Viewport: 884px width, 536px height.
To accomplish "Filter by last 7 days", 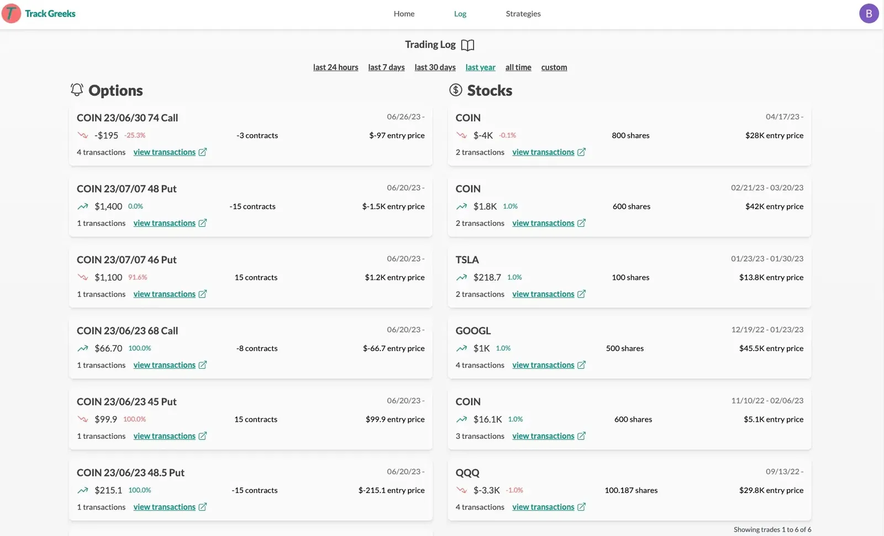I will click(x=386, y=67).
